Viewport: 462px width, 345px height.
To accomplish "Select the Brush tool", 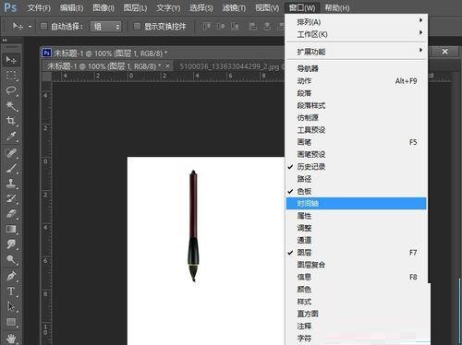I will point(11,168).
